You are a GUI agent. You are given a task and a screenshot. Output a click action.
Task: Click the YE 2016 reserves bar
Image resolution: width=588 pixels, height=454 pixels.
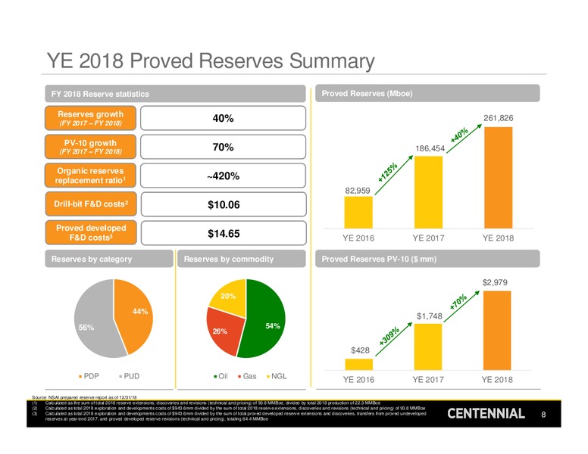click(x=358, y=212)
